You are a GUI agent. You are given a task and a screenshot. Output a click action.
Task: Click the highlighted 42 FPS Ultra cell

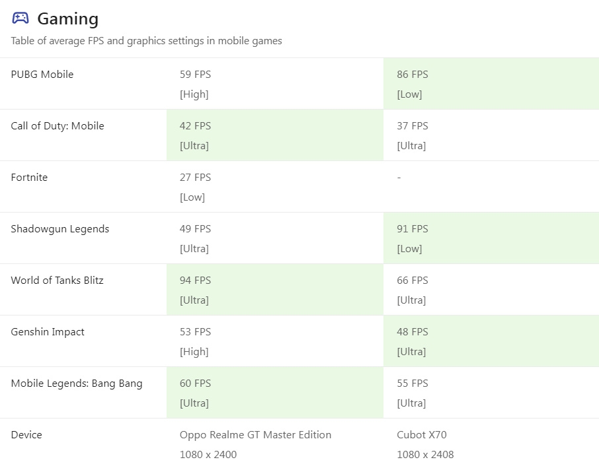tap(274, 135)
